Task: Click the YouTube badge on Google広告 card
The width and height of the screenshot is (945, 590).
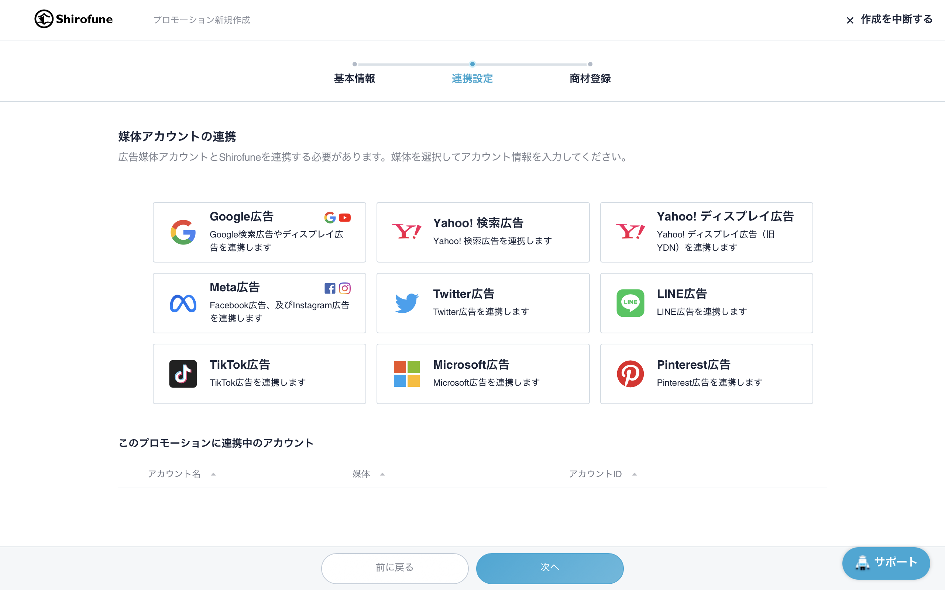Action: coord(344,217)
